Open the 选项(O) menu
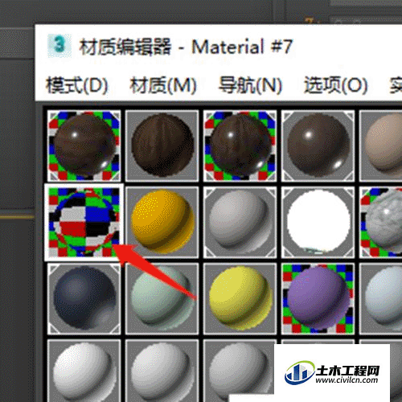The width and height of the screenshot is (402, 402). pyautogui.click(x=335, y=85)
